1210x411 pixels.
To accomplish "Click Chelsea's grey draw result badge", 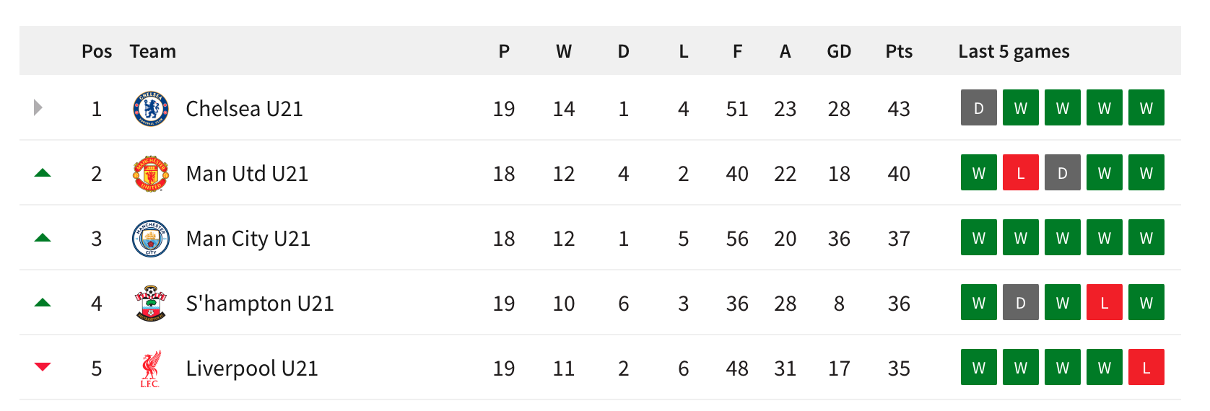I will (x=979, y=108).
